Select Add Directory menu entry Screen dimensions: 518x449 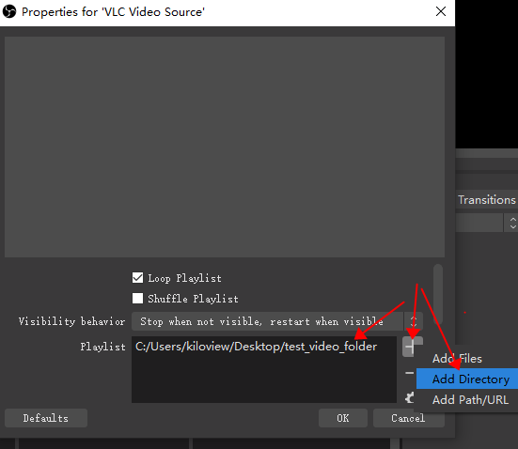467,379
